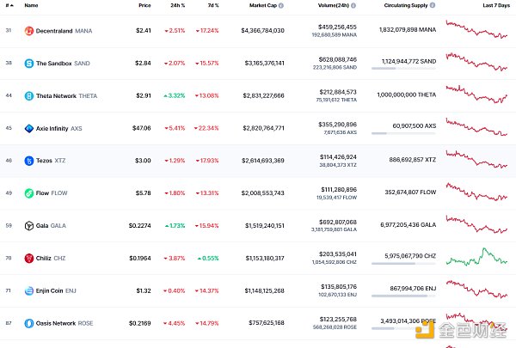516x348 pixels.
Task: Click the Volume(24h) info icon
Action: pos(353,5)
